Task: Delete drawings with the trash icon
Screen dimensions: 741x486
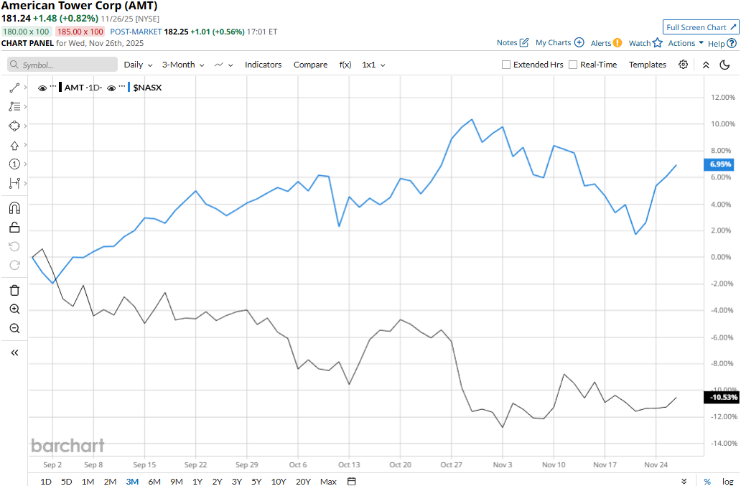Action: [x=14, y=290]
